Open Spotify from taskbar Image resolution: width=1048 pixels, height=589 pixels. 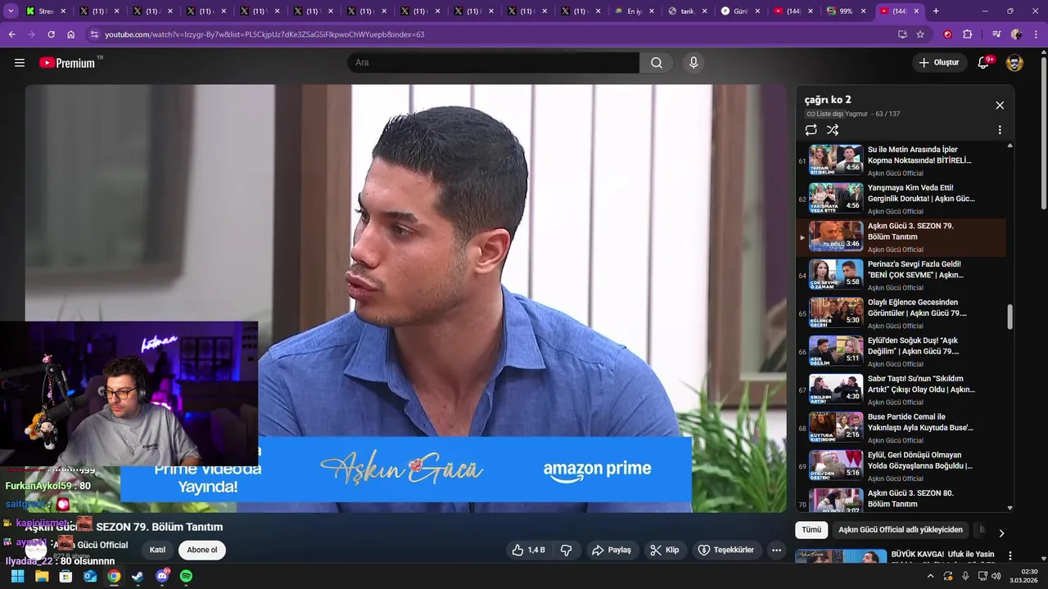pyautogui.click(x=186, y=576)
